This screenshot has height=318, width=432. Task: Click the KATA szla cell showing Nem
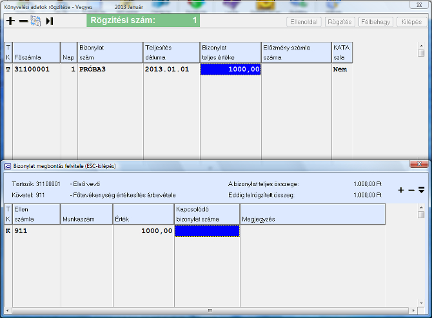click(x=341, y=70)
